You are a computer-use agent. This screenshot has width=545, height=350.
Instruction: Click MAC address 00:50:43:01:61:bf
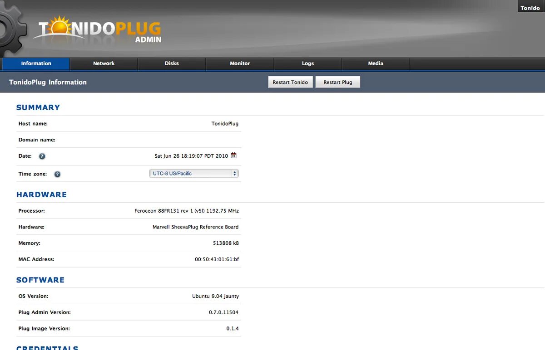(217, 259)
